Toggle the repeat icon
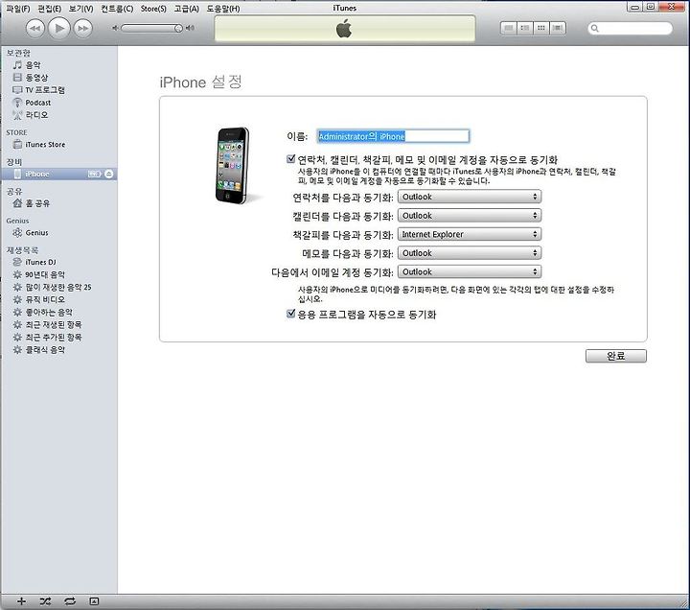 pos(70,601)
